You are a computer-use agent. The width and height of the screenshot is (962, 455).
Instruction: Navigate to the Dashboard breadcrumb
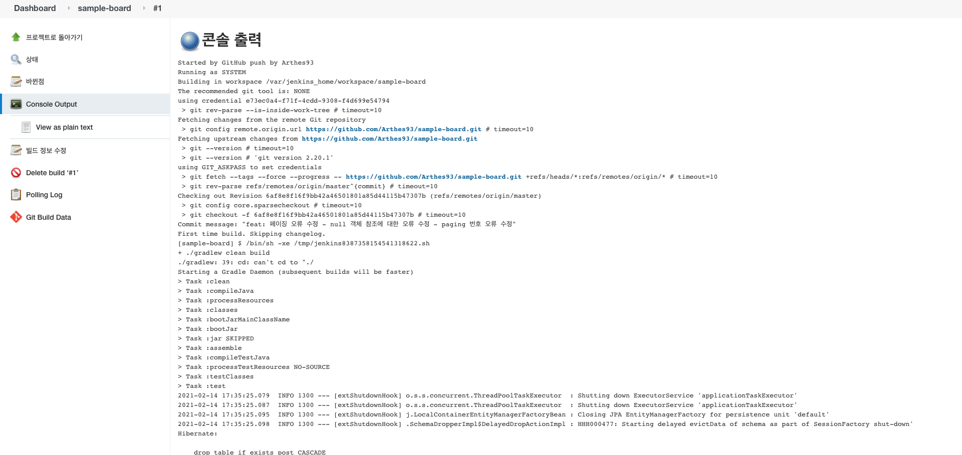click(x=35, y=8)
